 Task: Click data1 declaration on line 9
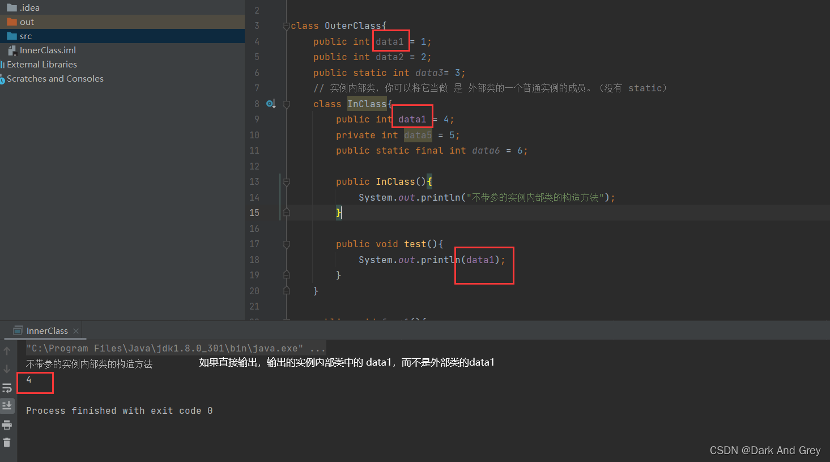(412, 119)
